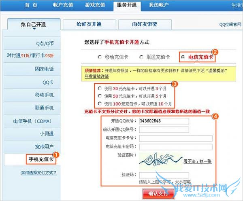This screenshot has height=201, width=243.
Task: Select 移动充值卡 radio button
Action: [100, 57]
